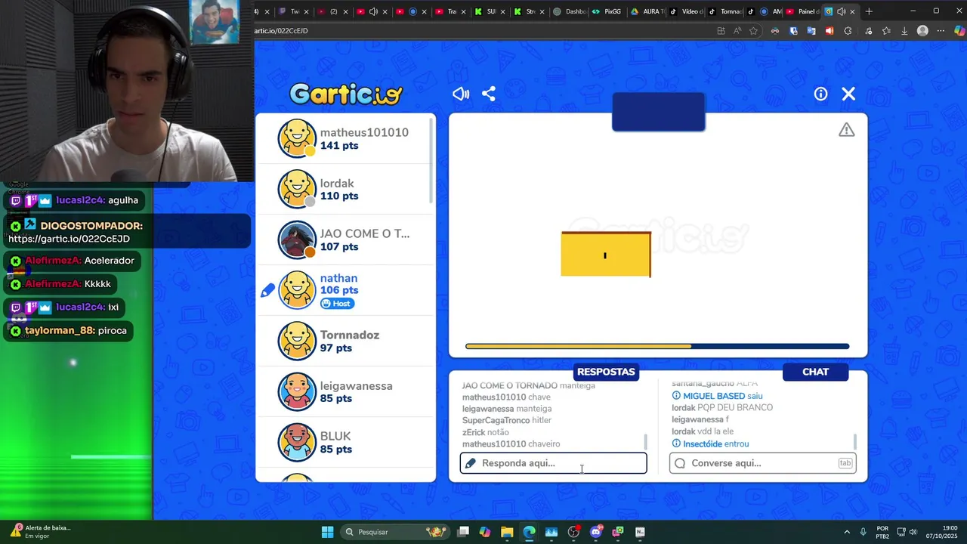967x544 pixels.
Task: Open Microsoft Edge from taskbar
Action: [x=529, y=532]
